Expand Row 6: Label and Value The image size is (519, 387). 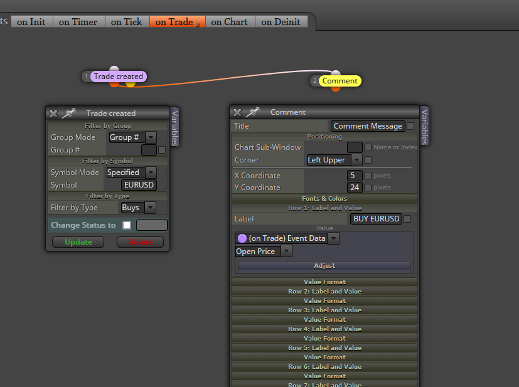coord(324,367)
